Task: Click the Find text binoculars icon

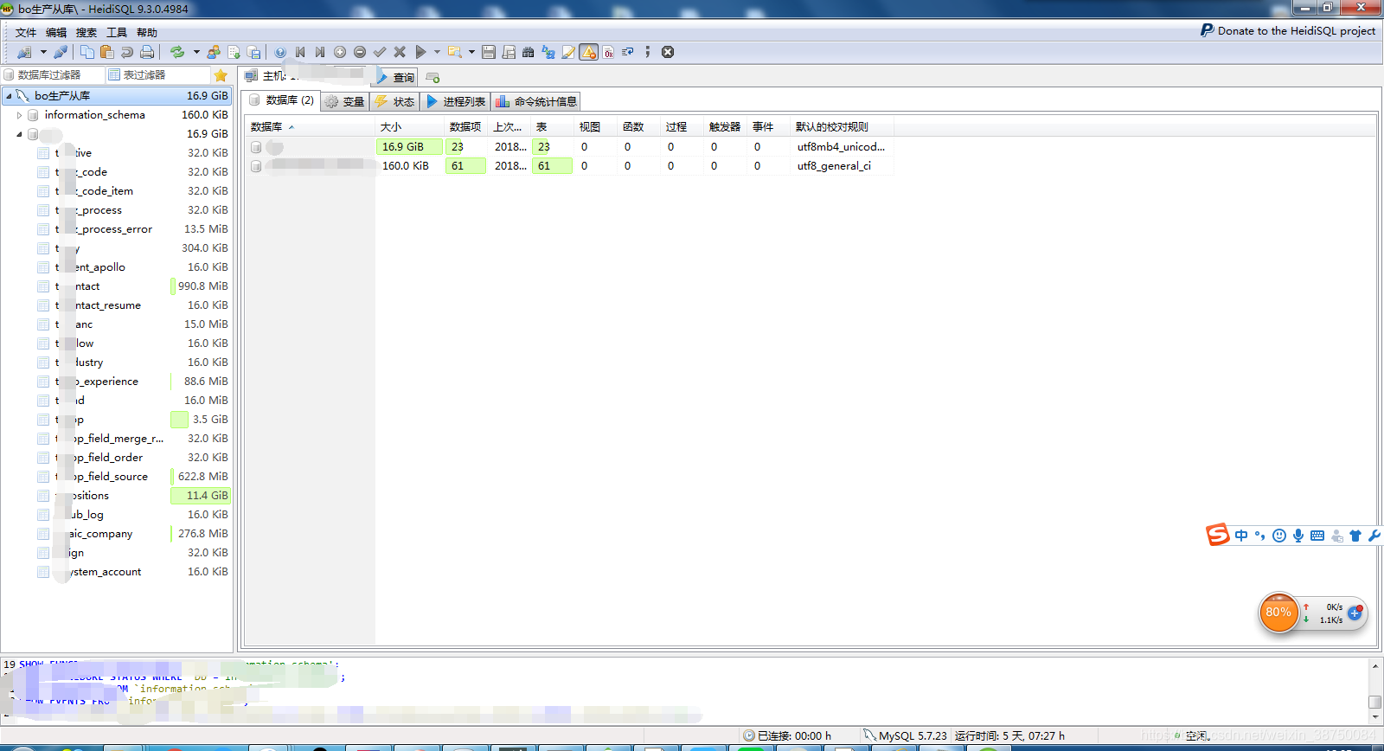Action: tap(528, 52)
